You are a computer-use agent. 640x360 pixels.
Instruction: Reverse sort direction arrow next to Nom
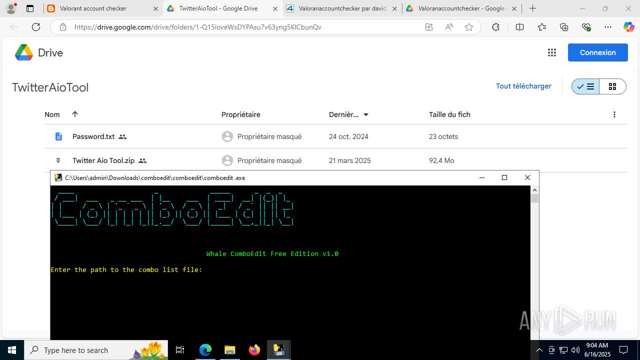75,114
